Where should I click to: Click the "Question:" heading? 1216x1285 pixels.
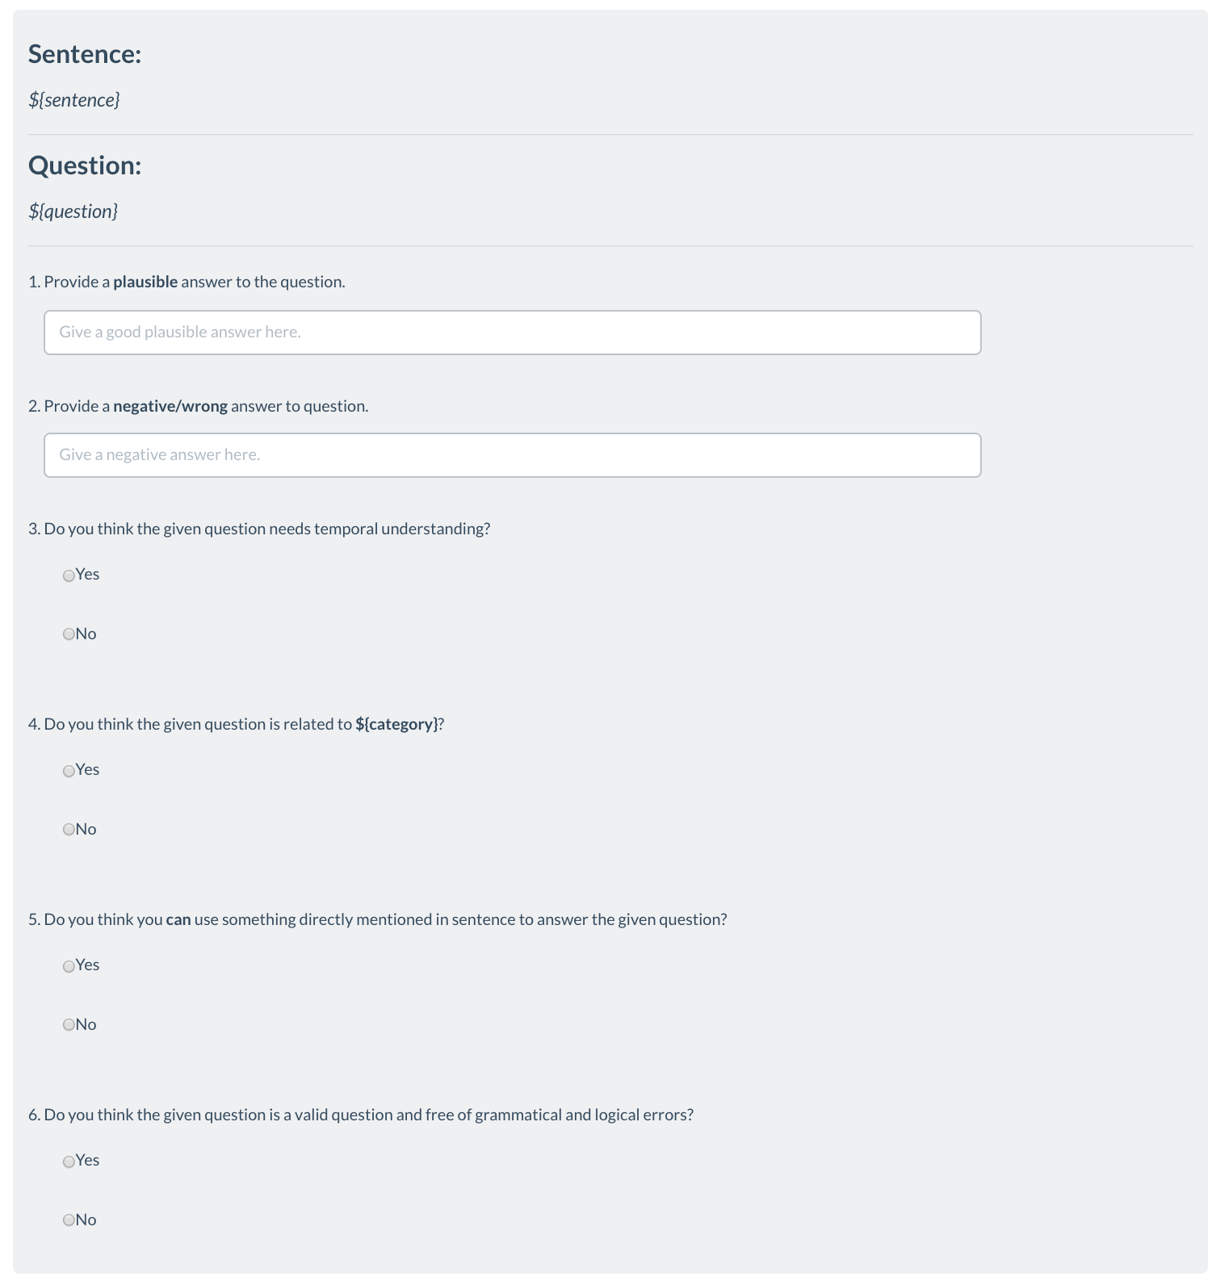[x=85, y=165]
